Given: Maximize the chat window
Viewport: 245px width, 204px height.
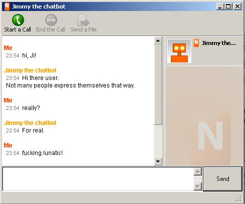Looking at the screenshot, I should click(228, 6).
